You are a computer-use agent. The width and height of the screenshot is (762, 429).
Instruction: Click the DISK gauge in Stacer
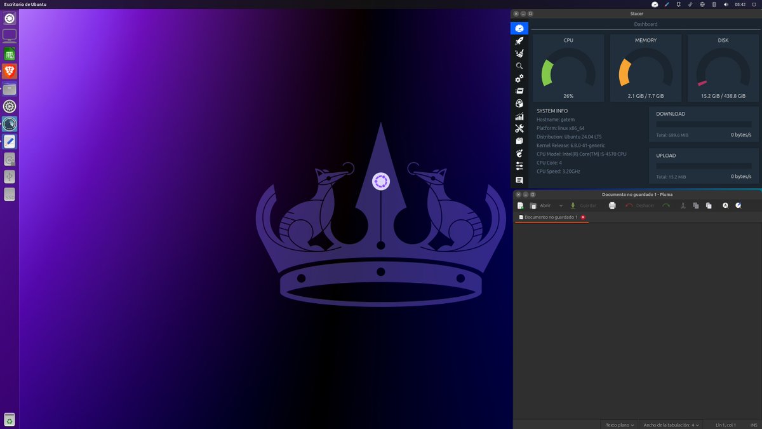click(x=723, y=68)
